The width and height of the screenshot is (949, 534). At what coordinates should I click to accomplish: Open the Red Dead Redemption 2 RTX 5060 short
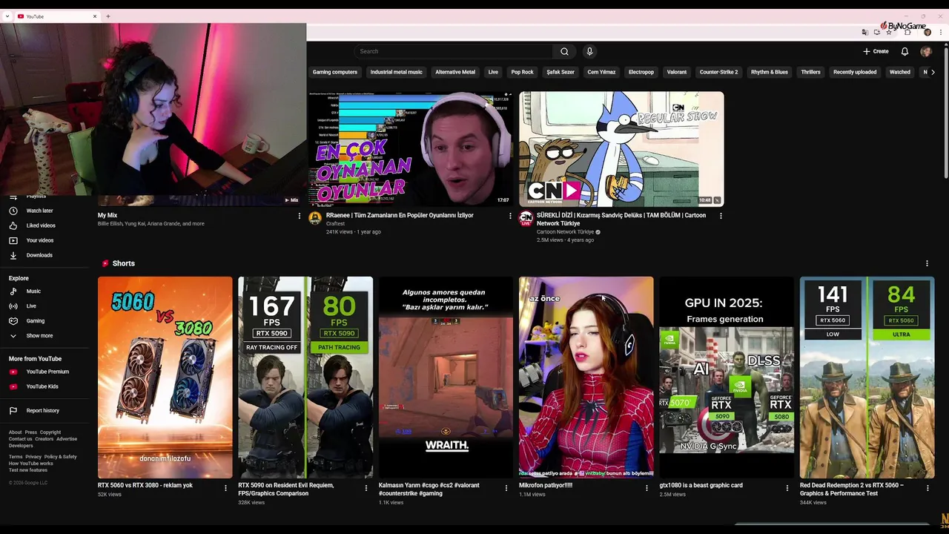pos(867,378)
